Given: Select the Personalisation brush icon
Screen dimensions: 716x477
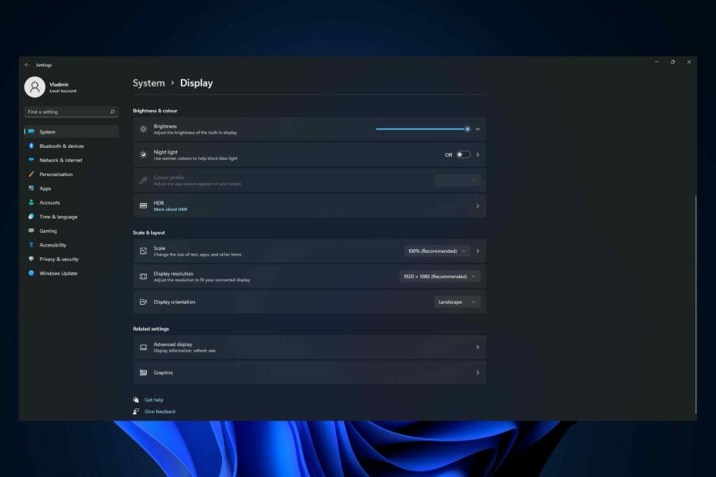Looking at the screenshot, I should (31, 174).
